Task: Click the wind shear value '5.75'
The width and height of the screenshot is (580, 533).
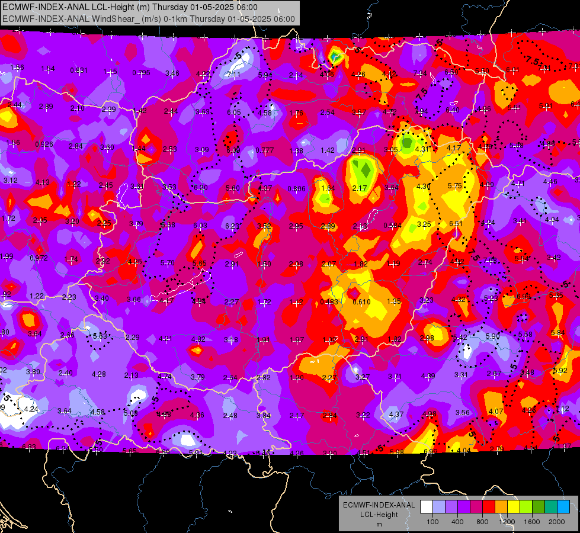Action: [454, 186]
